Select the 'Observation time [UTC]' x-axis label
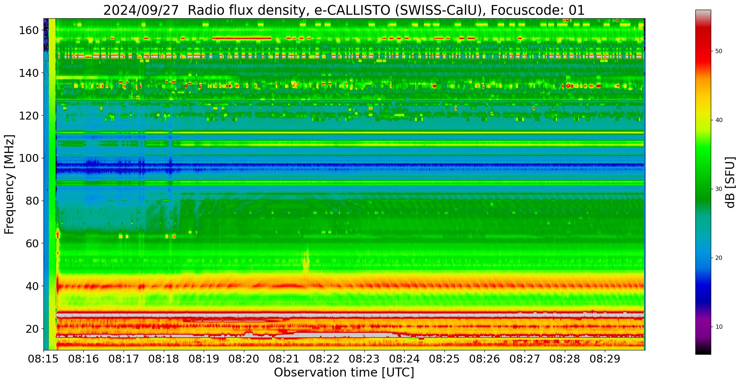 (x=344, y=372)
